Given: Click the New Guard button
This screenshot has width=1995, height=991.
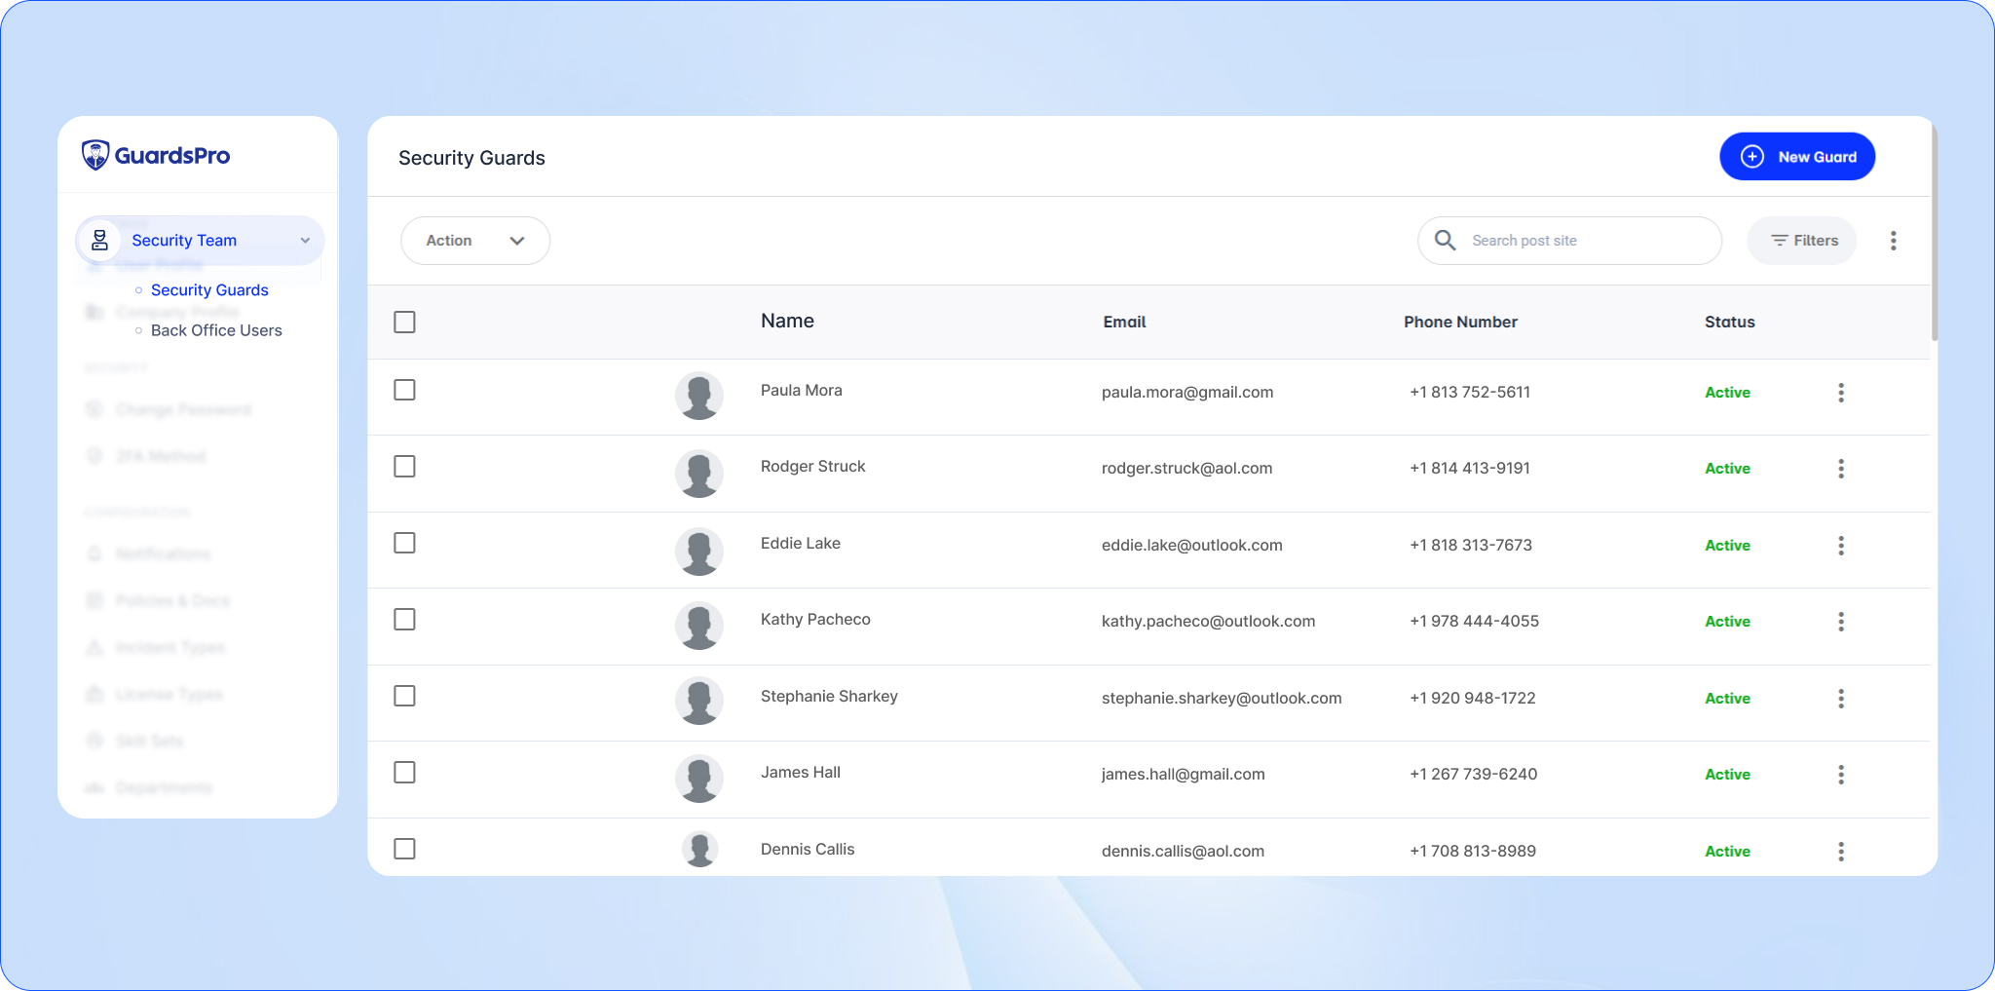Looking at the screenshot, I should [x=1797, y=157].
